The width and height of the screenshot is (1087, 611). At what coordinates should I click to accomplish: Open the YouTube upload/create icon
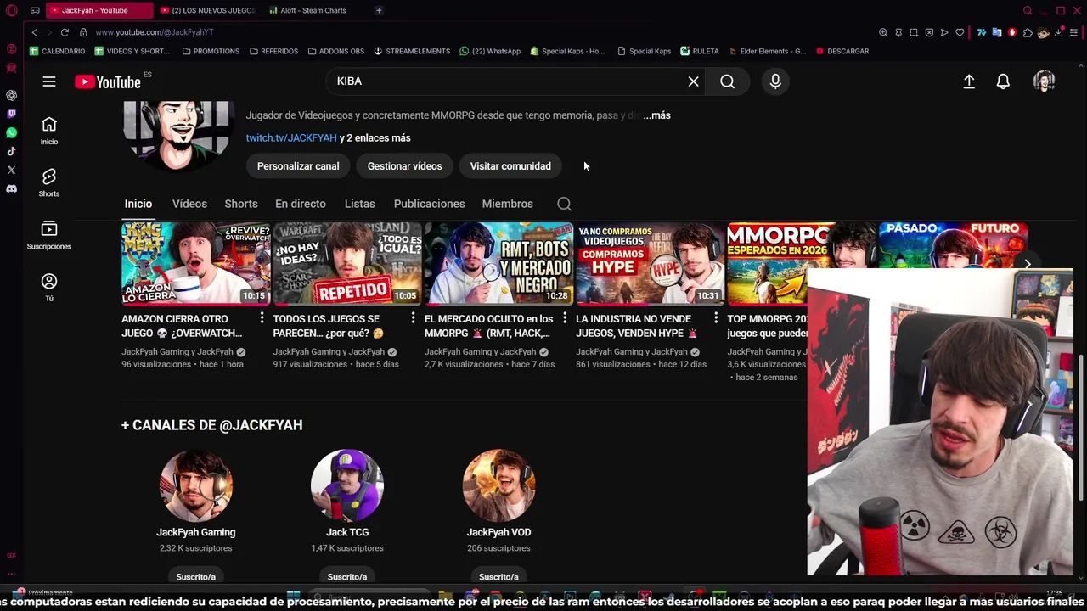[969, 81]
